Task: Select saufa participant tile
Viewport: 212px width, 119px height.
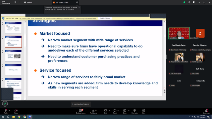Action: coord(179,81)
